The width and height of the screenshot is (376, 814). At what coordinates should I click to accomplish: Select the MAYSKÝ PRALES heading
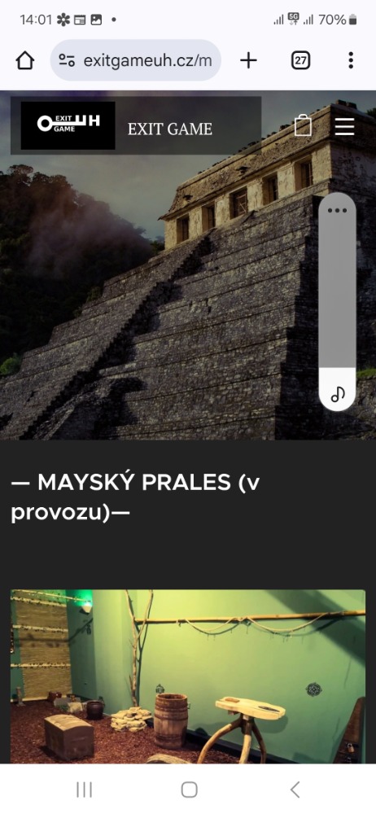pos(135,497)
